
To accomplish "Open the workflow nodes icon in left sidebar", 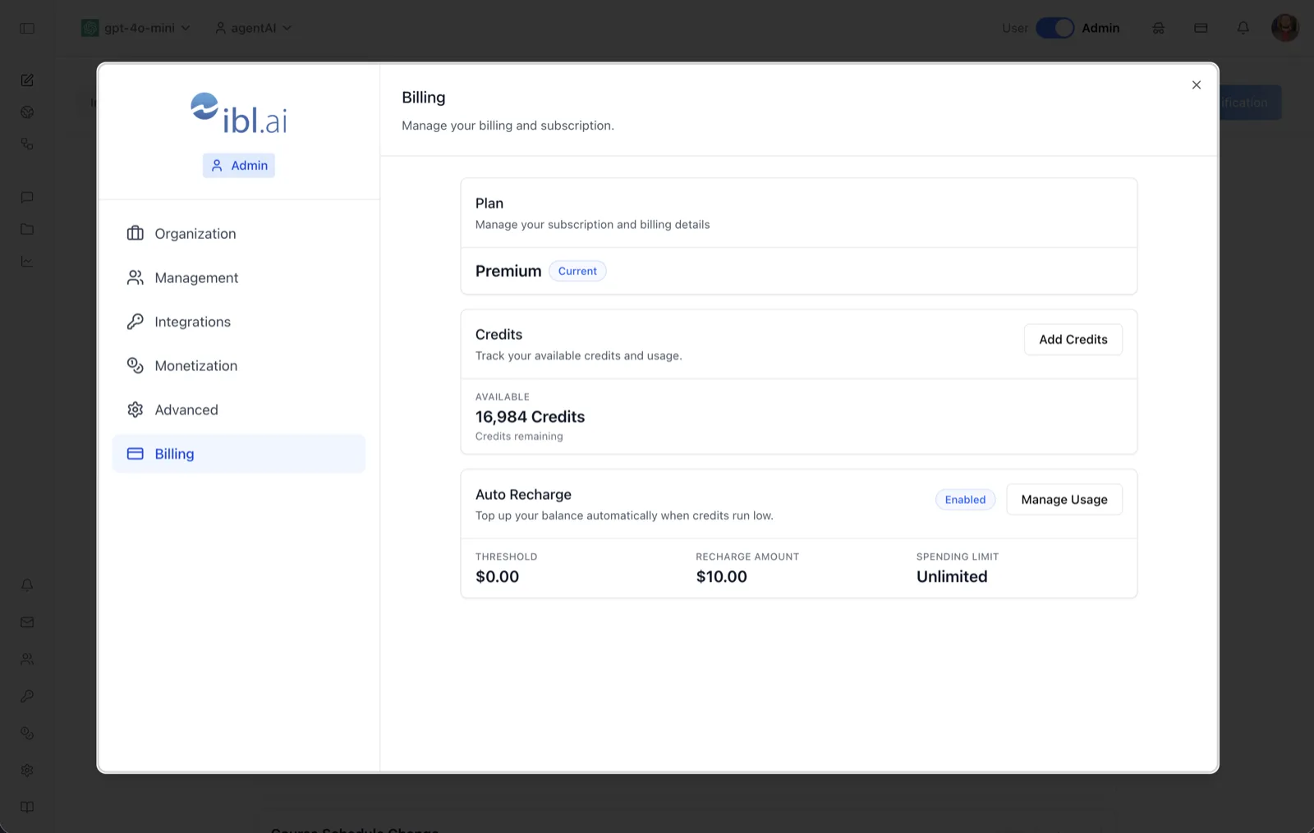I will point(27,144).
